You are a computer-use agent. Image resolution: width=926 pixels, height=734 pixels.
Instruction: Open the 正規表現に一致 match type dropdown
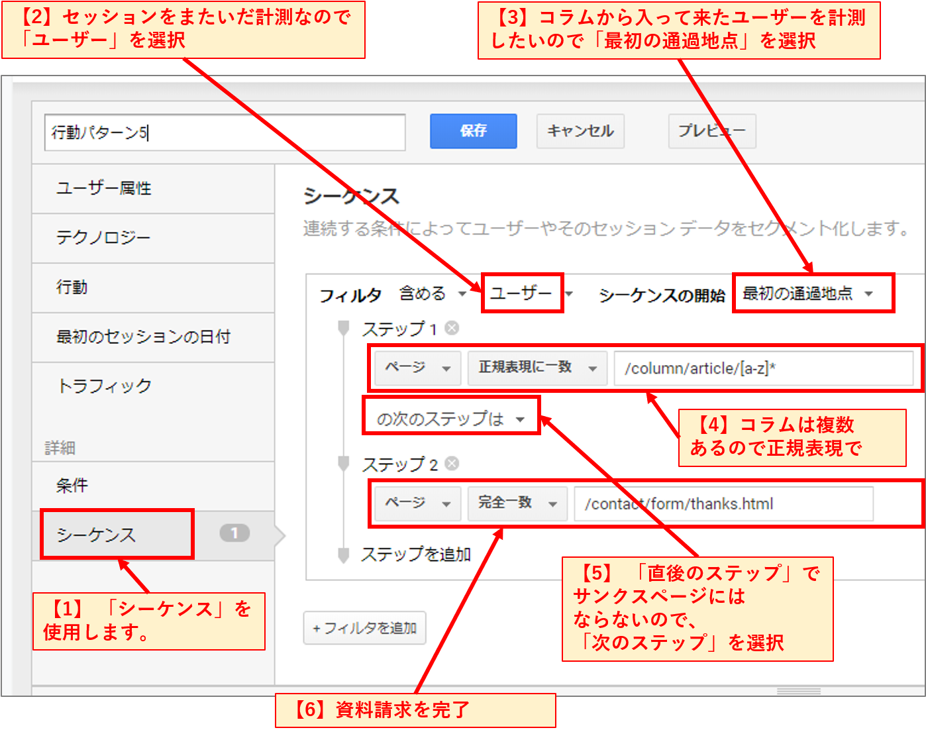(537, 368)
